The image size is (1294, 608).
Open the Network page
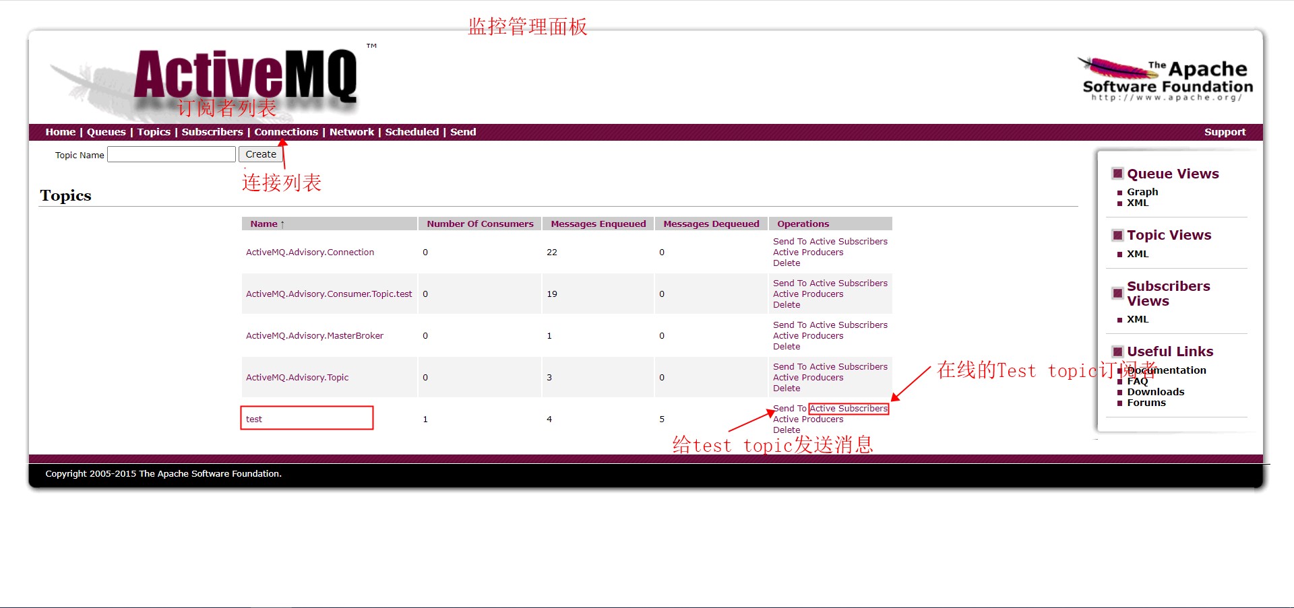[x=352, y=132]
